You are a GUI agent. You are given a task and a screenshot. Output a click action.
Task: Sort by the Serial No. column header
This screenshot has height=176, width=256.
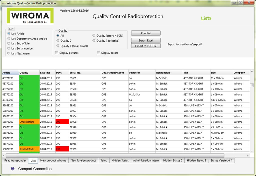85,73
